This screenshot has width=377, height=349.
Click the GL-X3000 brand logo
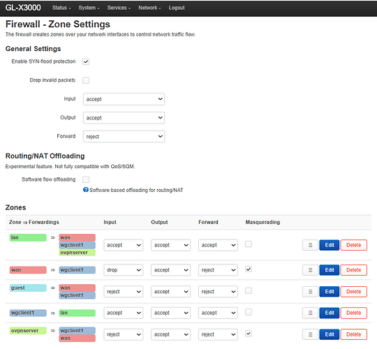(23, 8)
